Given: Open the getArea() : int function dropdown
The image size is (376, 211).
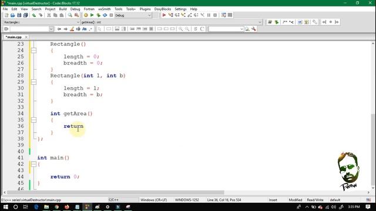Looking at the screenshot, I should pos(171,22).
